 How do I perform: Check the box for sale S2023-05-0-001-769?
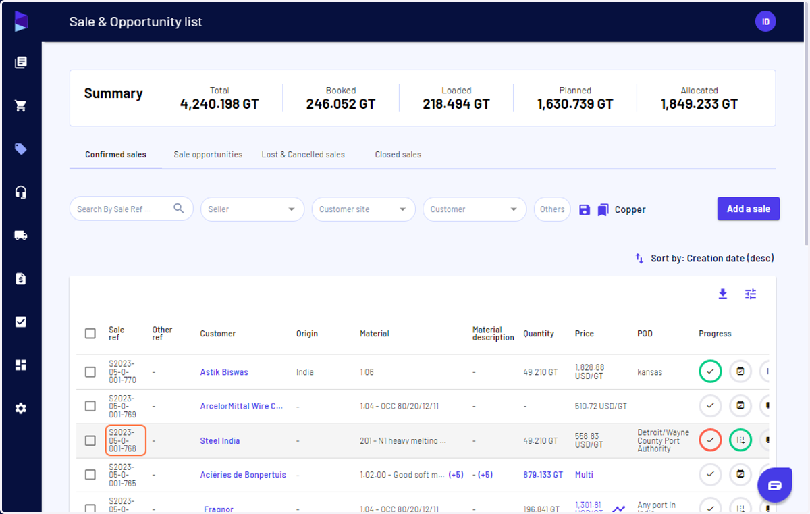pos(90,406)
